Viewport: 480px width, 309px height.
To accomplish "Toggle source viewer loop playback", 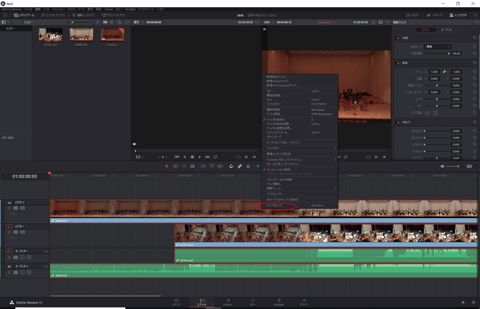I will [215, 157].
